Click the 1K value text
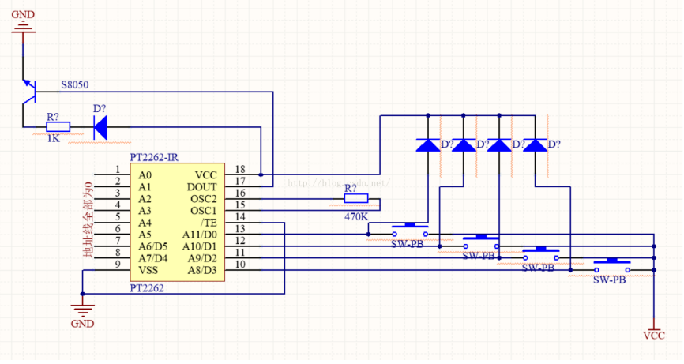The height and width of the screenshot is (364, 684). tap(53, 139)
